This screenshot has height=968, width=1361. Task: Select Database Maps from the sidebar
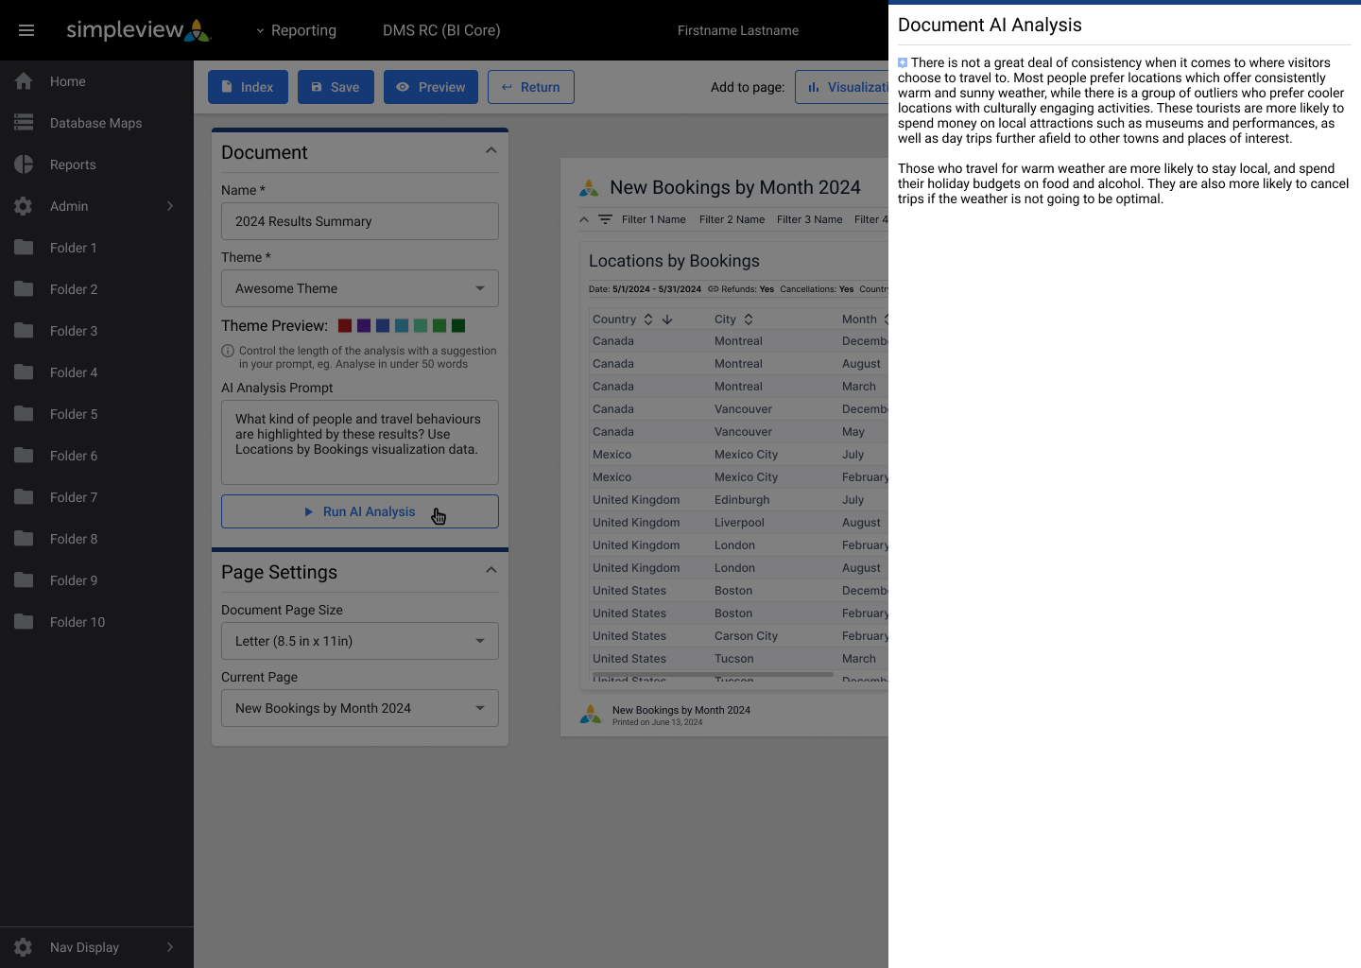coord(95,123)
